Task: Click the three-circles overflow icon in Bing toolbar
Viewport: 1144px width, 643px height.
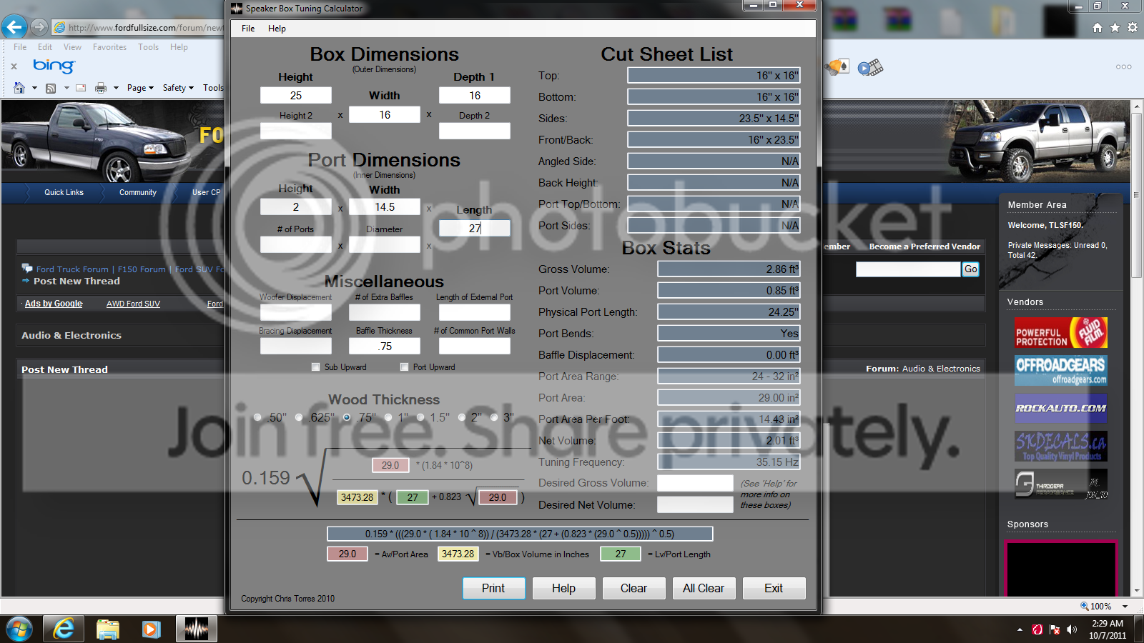Action: click(x=1123, y=66)
